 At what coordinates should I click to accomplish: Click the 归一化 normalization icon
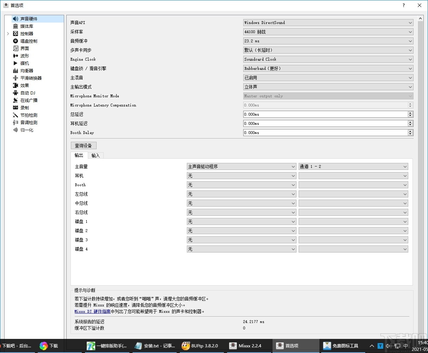(x=16, y=130)
